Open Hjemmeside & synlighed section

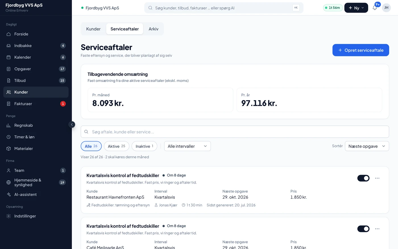tap(36, 182)
